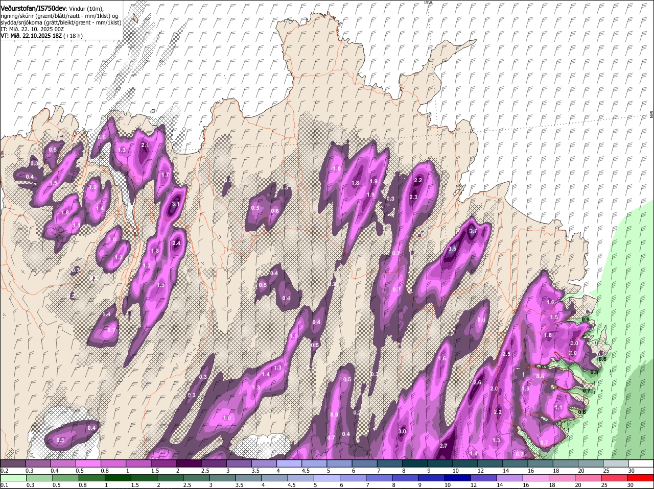654x489 pixels.
Task: Click the "VT: Mið. 22.10.2025 18Z" valid time
Action: pos(32,36)
